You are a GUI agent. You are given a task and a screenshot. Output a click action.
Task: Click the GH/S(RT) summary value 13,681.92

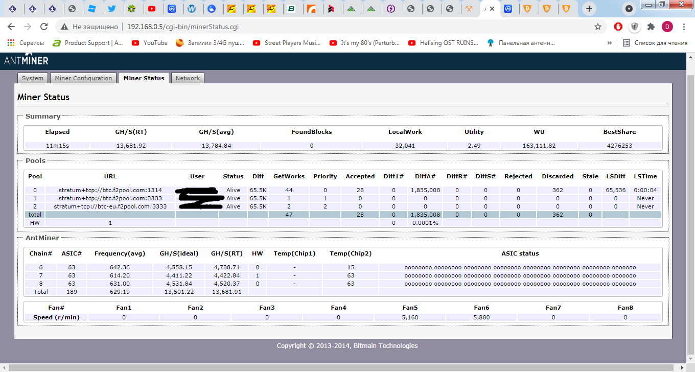(131, 146)
